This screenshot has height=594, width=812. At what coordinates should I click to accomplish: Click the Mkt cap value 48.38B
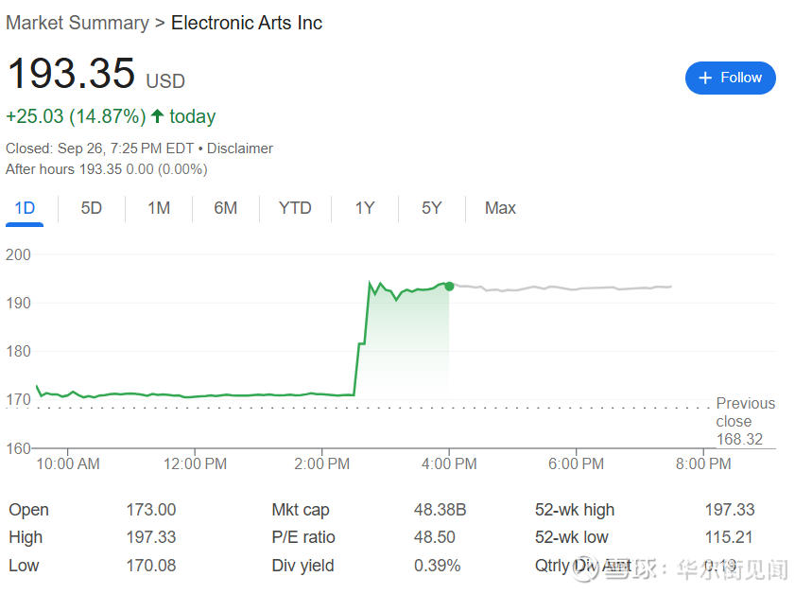coord(440,510)
